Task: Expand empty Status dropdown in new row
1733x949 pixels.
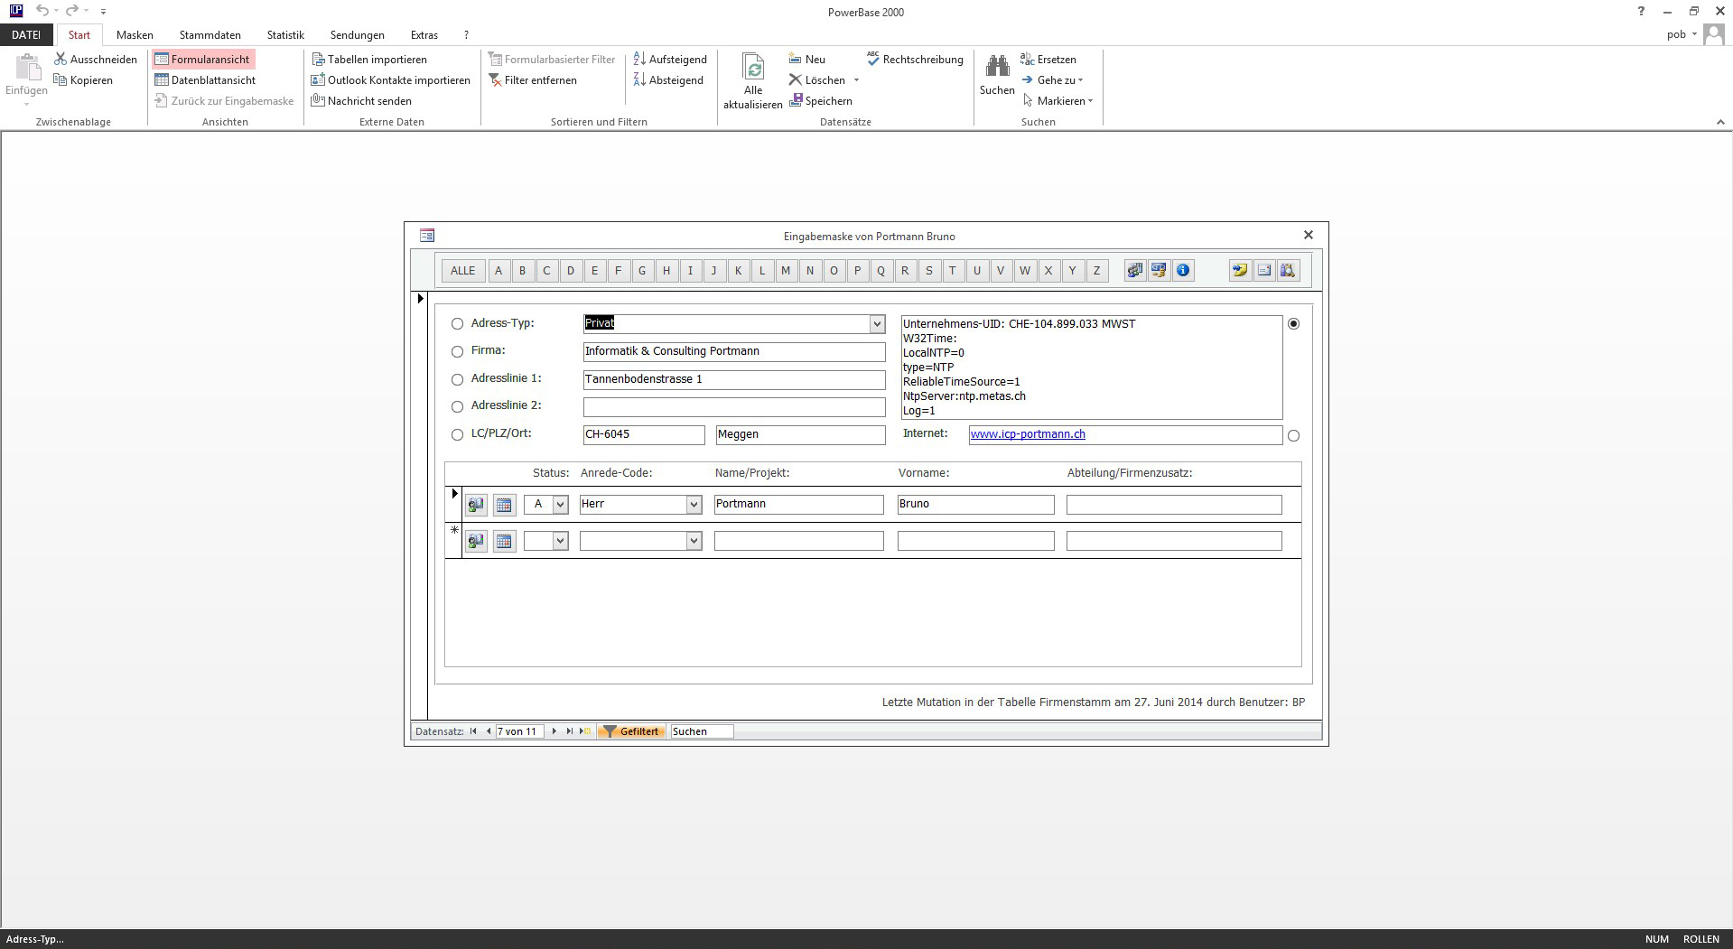Action: tap(560, 541)
